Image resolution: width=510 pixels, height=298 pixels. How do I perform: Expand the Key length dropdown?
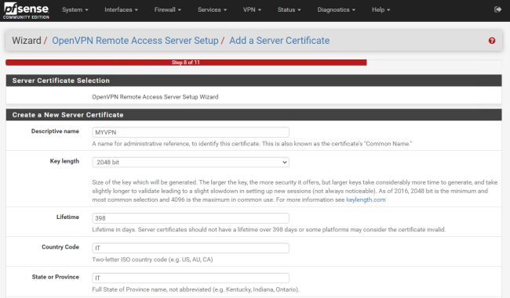191,162
